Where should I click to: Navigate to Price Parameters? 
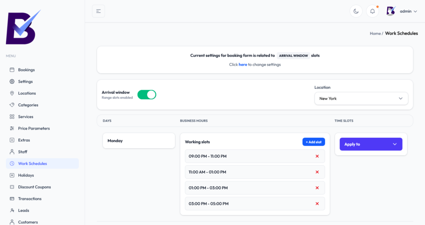pos(34,128)
